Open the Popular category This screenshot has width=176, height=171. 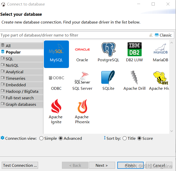tap(22, 52)
